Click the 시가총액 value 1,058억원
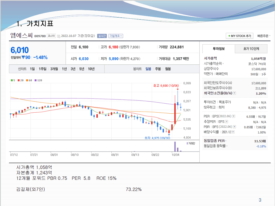275x206 pixels. (x=258, y=59)
